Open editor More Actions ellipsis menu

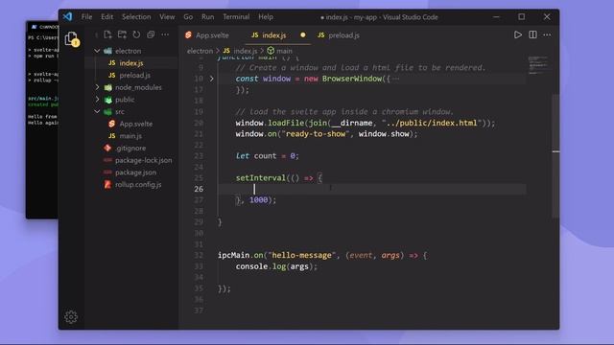pos(547,34)
